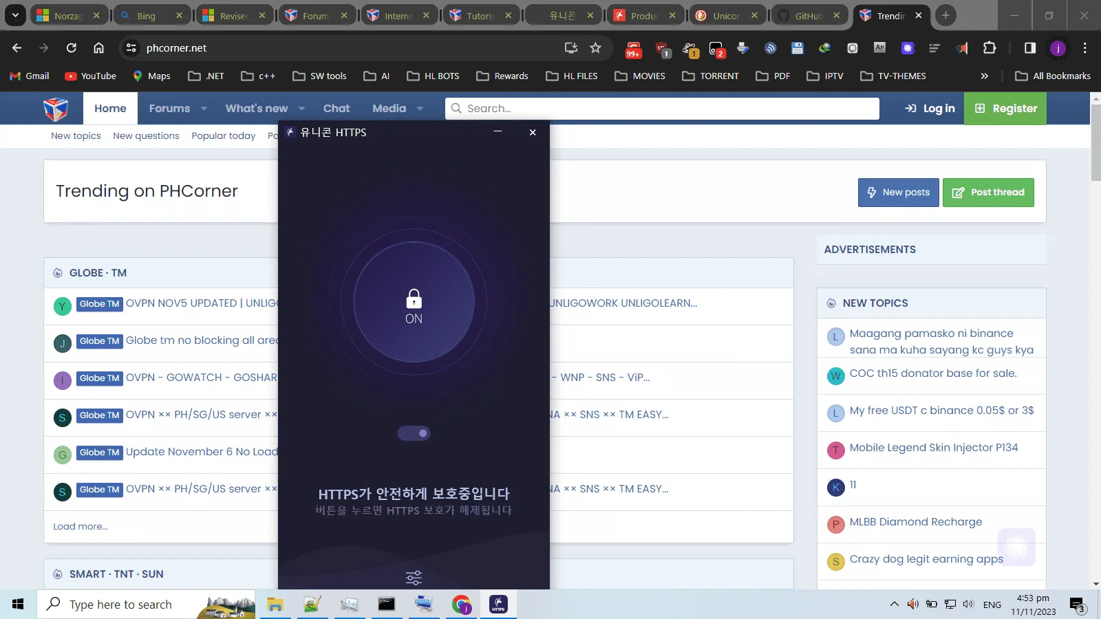Open the YouTube bookmark
This screenshot has width=1101, height=619.
coord(90,76)
